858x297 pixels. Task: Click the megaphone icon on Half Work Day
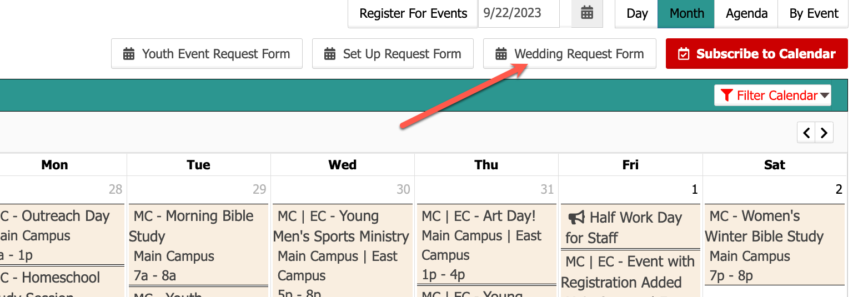tap(576, 218)
